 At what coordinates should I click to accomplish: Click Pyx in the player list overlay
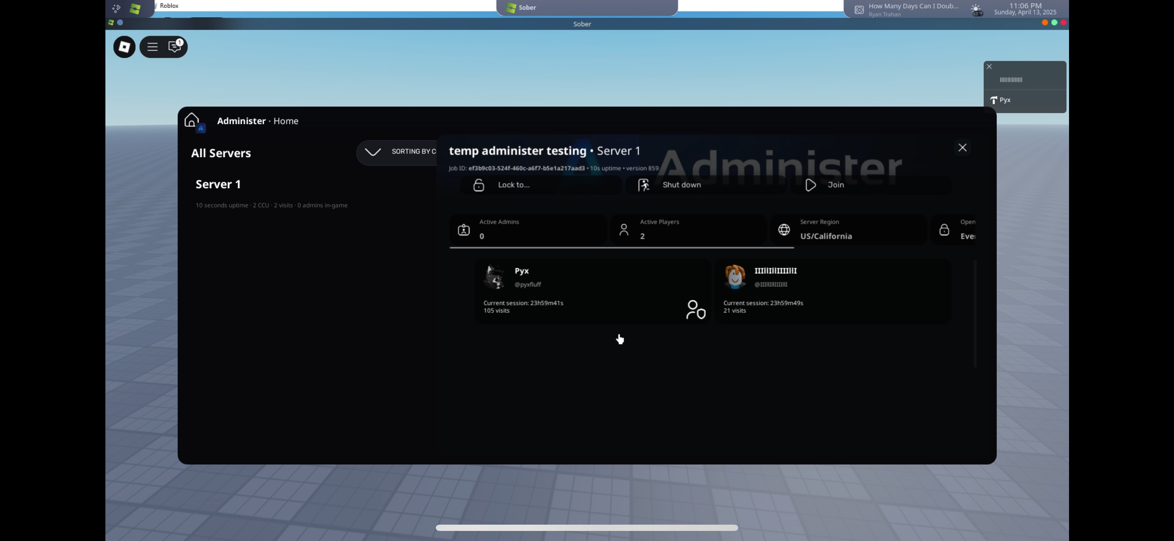[x=1025, y=100]
